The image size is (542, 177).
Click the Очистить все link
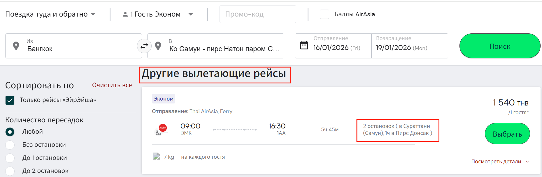coord(112,85)
